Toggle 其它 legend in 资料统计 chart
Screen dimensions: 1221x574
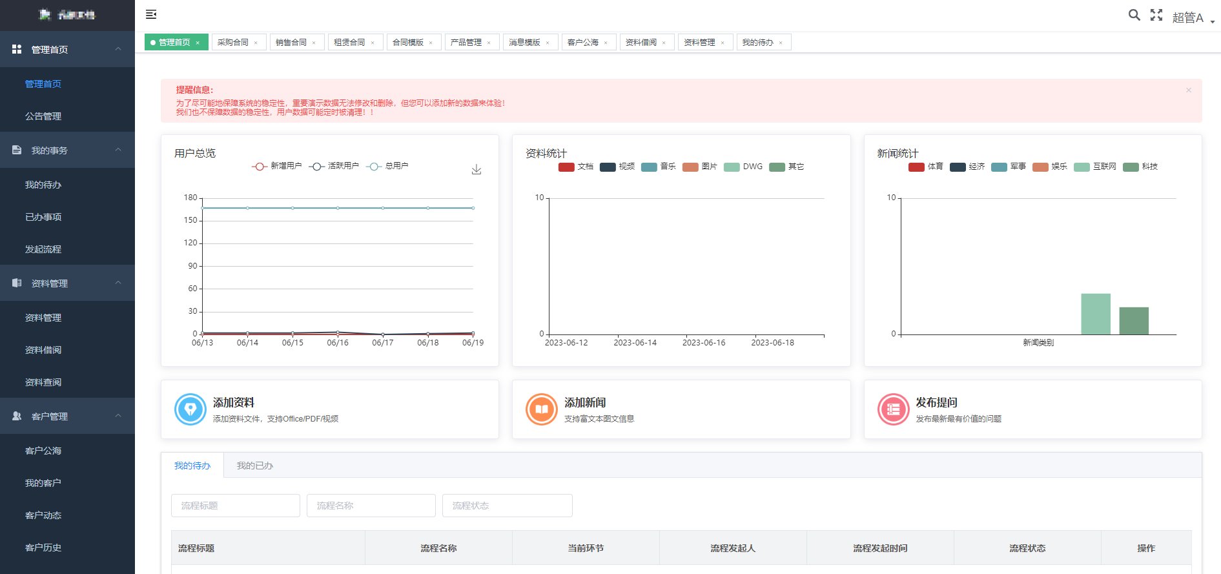(x=786, y=167)
